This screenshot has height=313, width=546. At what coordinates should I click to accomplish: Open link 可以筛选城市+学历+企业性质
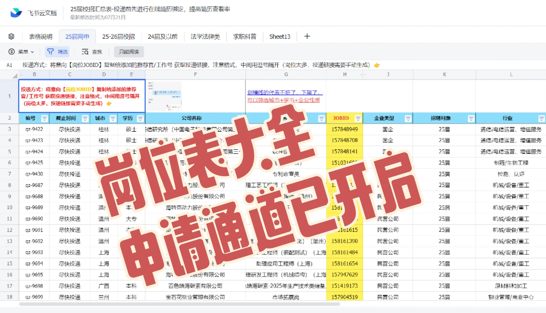point(283,100)
